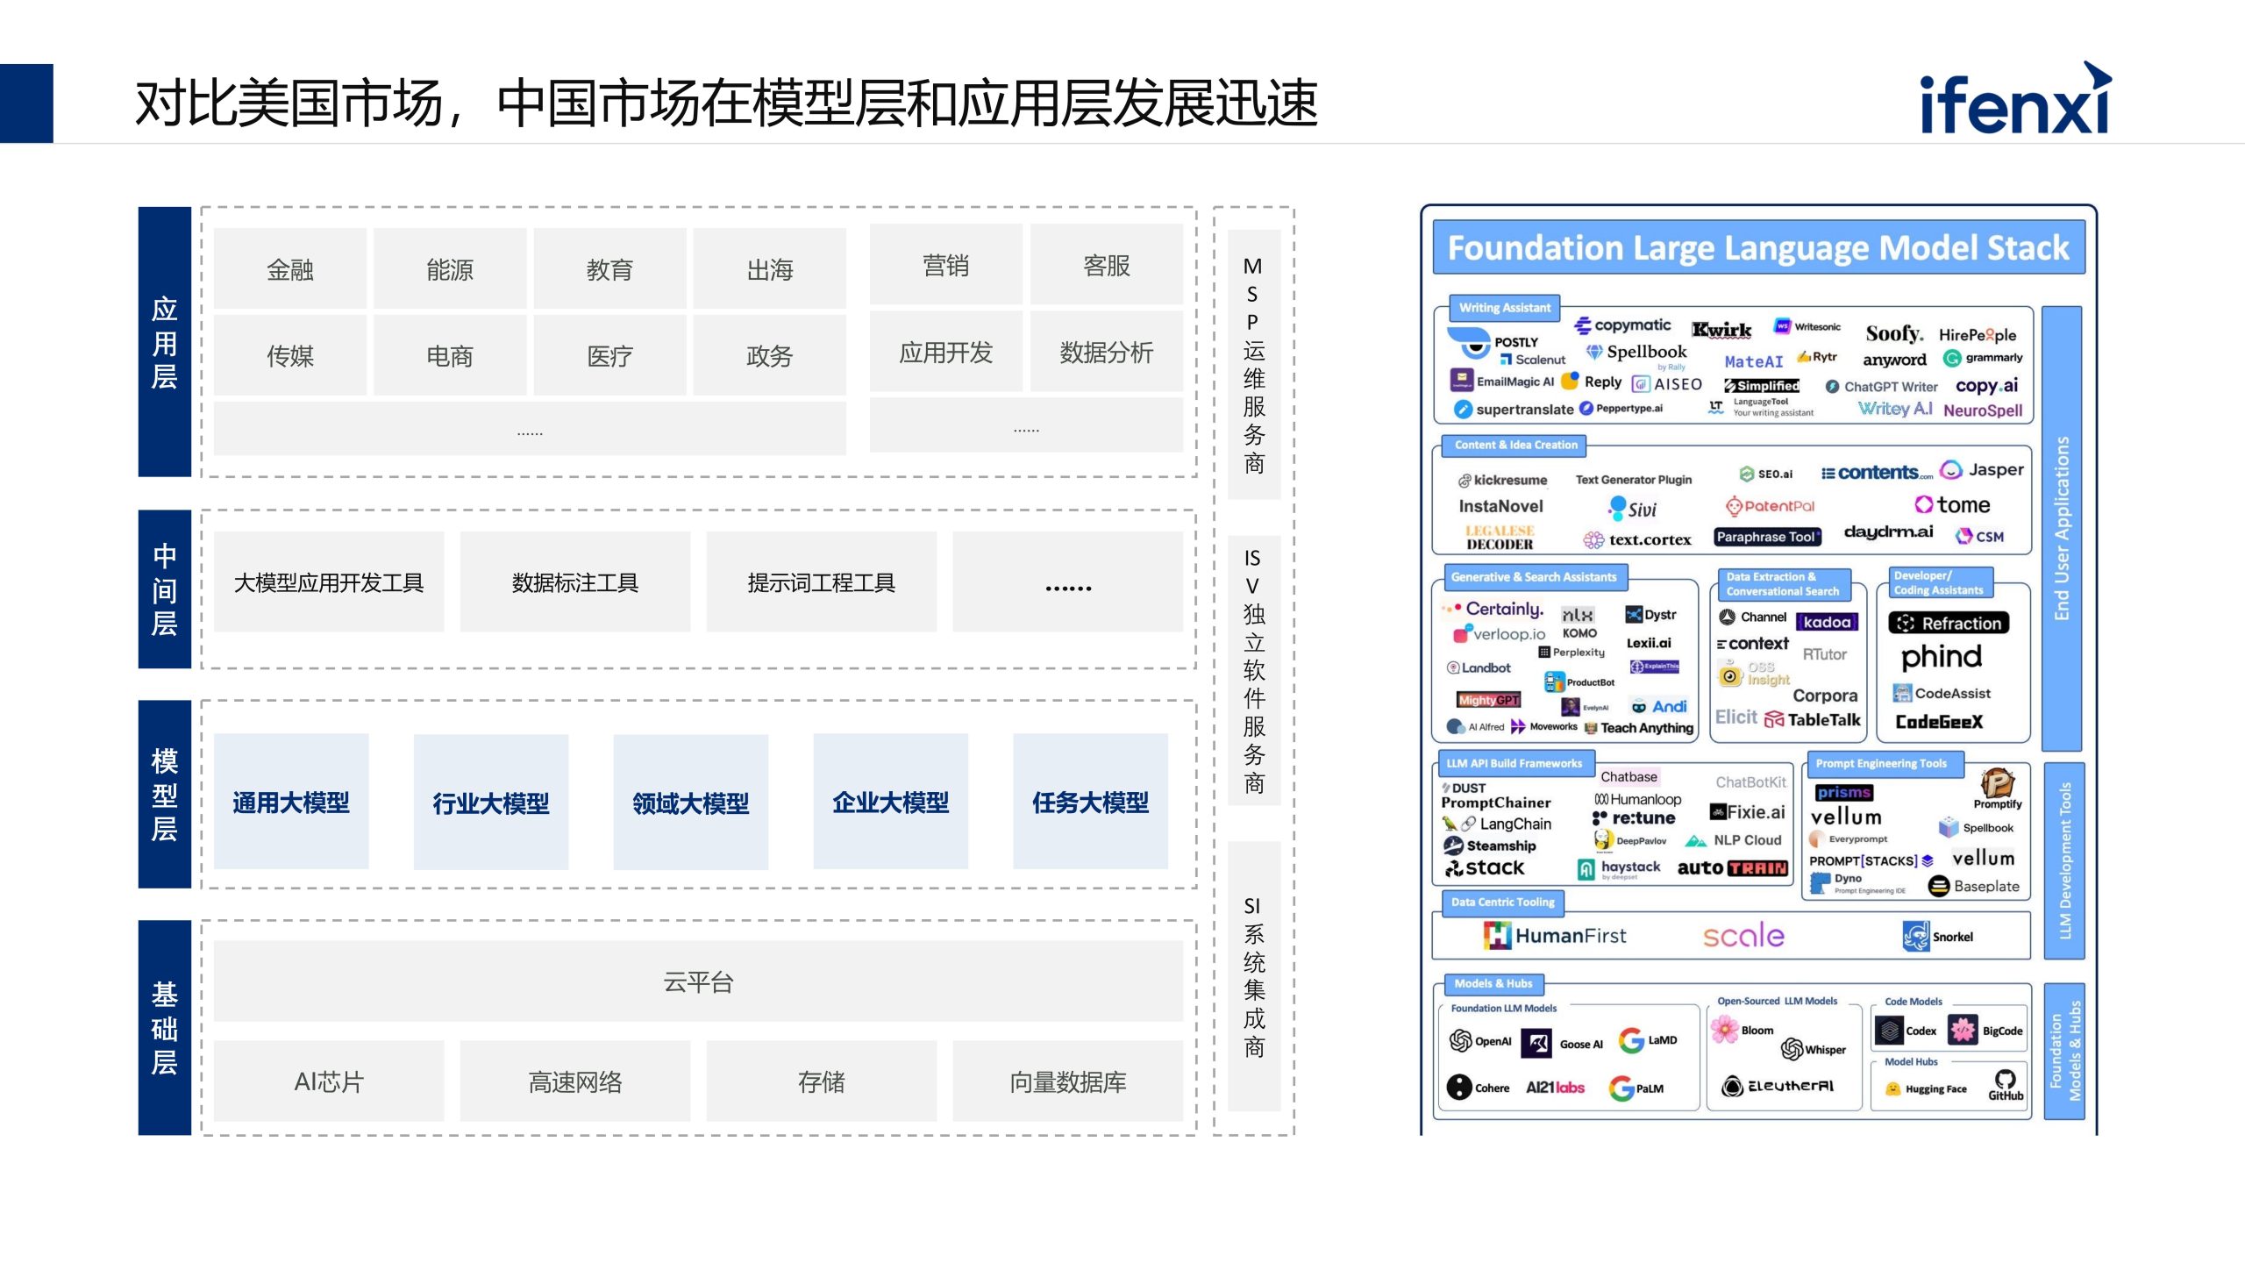Click the Content & Idea Creation label

tap(1515, 445)
